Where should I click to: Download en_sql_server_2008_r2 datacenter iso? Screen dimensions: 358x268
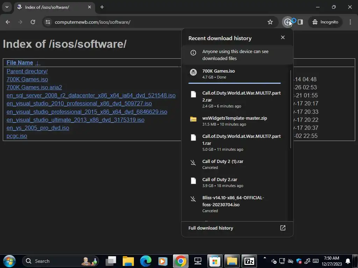point(91,96)
